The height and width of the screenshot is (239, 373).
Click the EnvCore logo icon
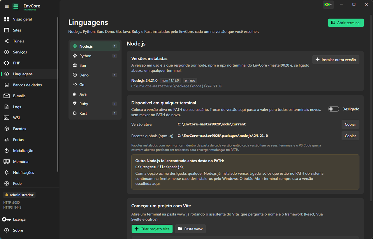click(x=16, y=6)
